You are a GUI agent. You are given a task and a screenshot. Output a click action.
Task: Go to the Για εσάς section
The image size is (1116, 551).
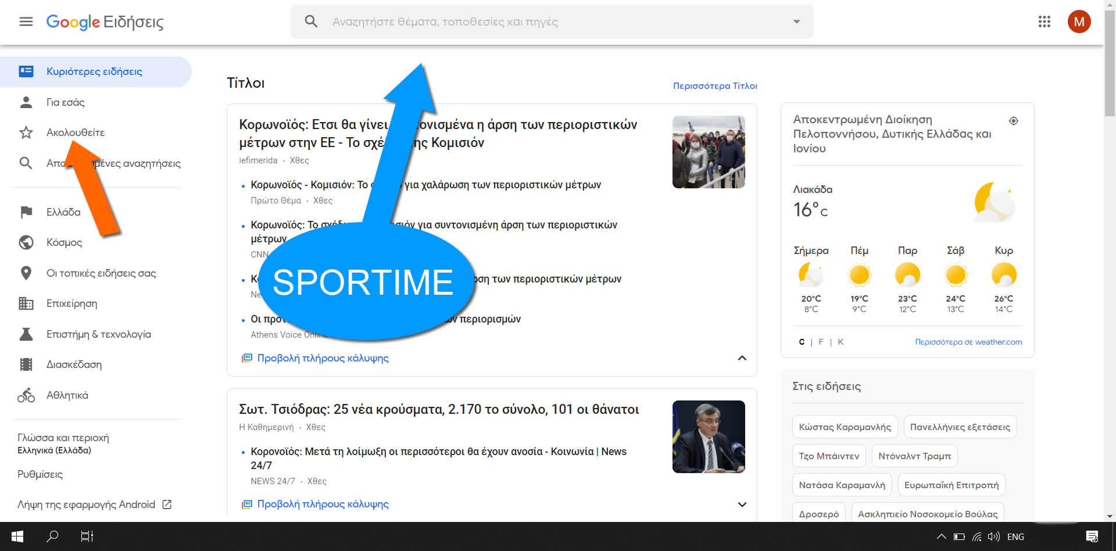point(65,102)
